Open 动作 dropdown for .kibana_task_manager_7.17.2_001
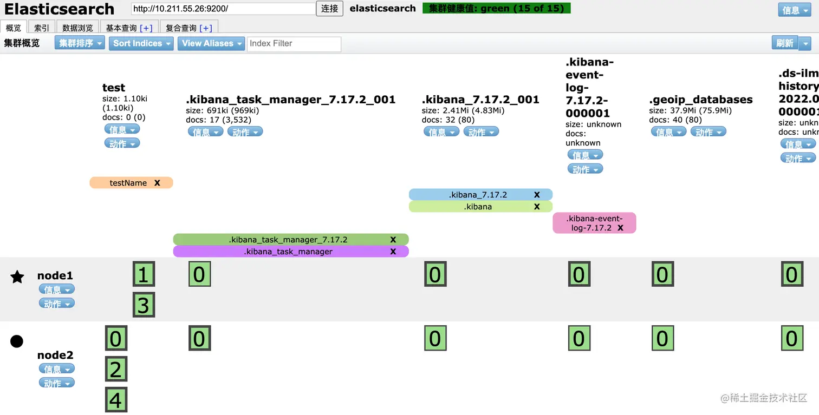819x415 pixels. (245, 132)
